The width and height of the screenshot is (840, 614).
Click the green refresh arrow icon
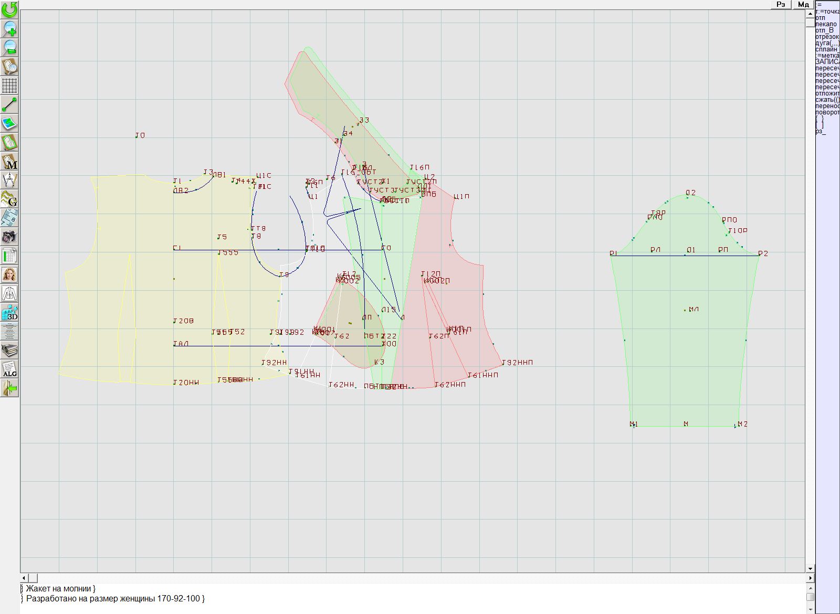click(x=9, y=9)
